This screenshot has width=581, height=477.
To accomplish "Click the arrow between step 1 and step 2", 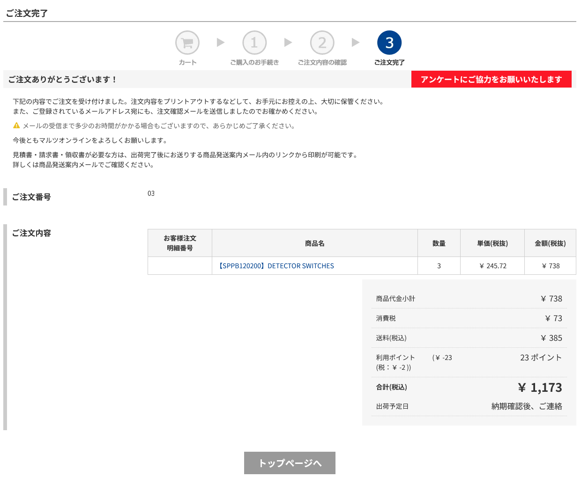I will coord(288,43).
